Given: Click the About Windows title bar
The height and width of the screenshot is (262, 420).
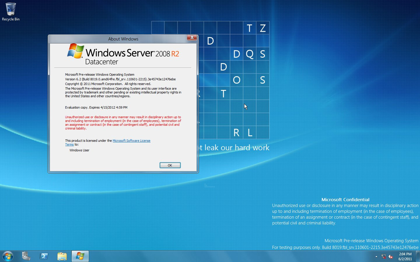Looking at the screenshot, I should [x=123, y=39].
